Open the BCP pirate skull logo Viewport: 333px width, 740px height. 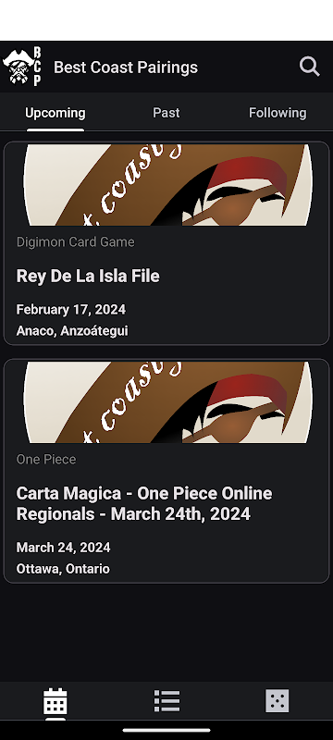click(22, 67)
